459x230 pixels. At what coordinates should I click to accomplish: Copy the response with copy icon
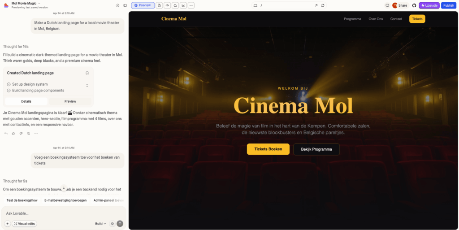click(x=28, y=134)
